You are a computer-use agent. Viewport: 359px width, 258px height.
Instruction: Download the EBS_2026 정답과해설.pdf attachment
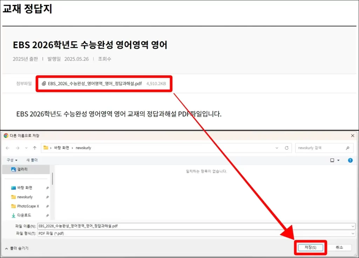pos(95,84)
